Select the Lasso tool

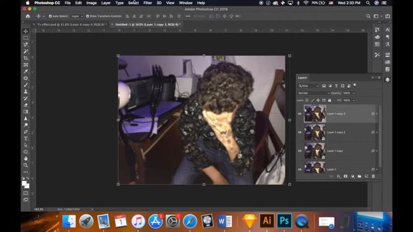(x=26, y=44)
